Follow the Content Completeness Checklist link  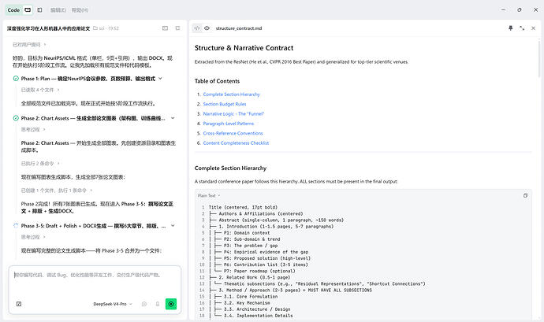(x=236, y=142)
